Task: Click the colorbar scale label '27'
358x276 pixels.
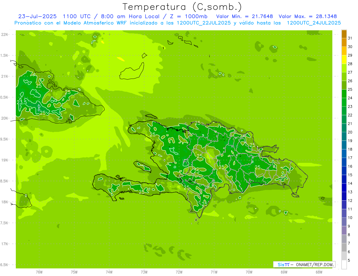Action: pos(350,72)
